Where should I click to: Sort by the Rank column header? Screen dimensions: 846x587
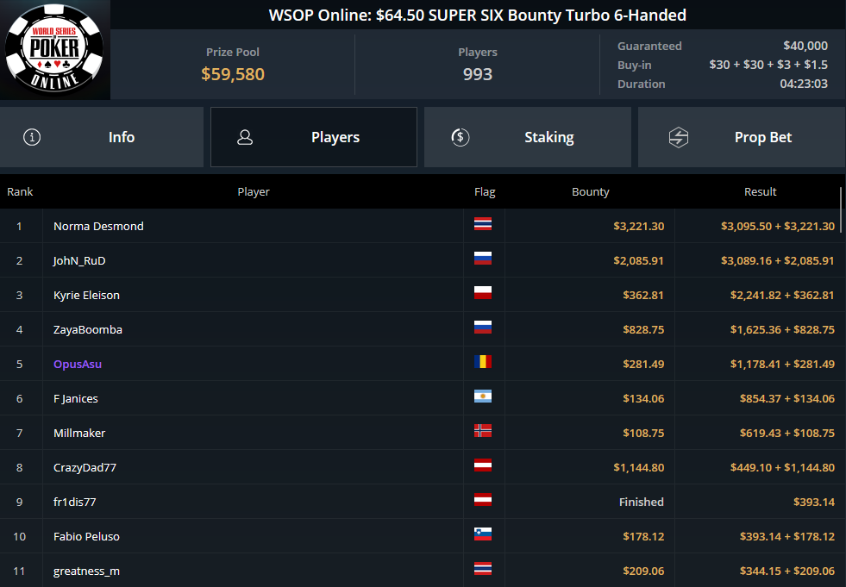point(20,191)
